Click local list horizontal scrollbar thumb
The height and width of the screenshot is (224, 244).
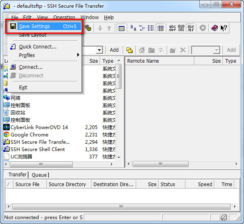coord(41,164)
